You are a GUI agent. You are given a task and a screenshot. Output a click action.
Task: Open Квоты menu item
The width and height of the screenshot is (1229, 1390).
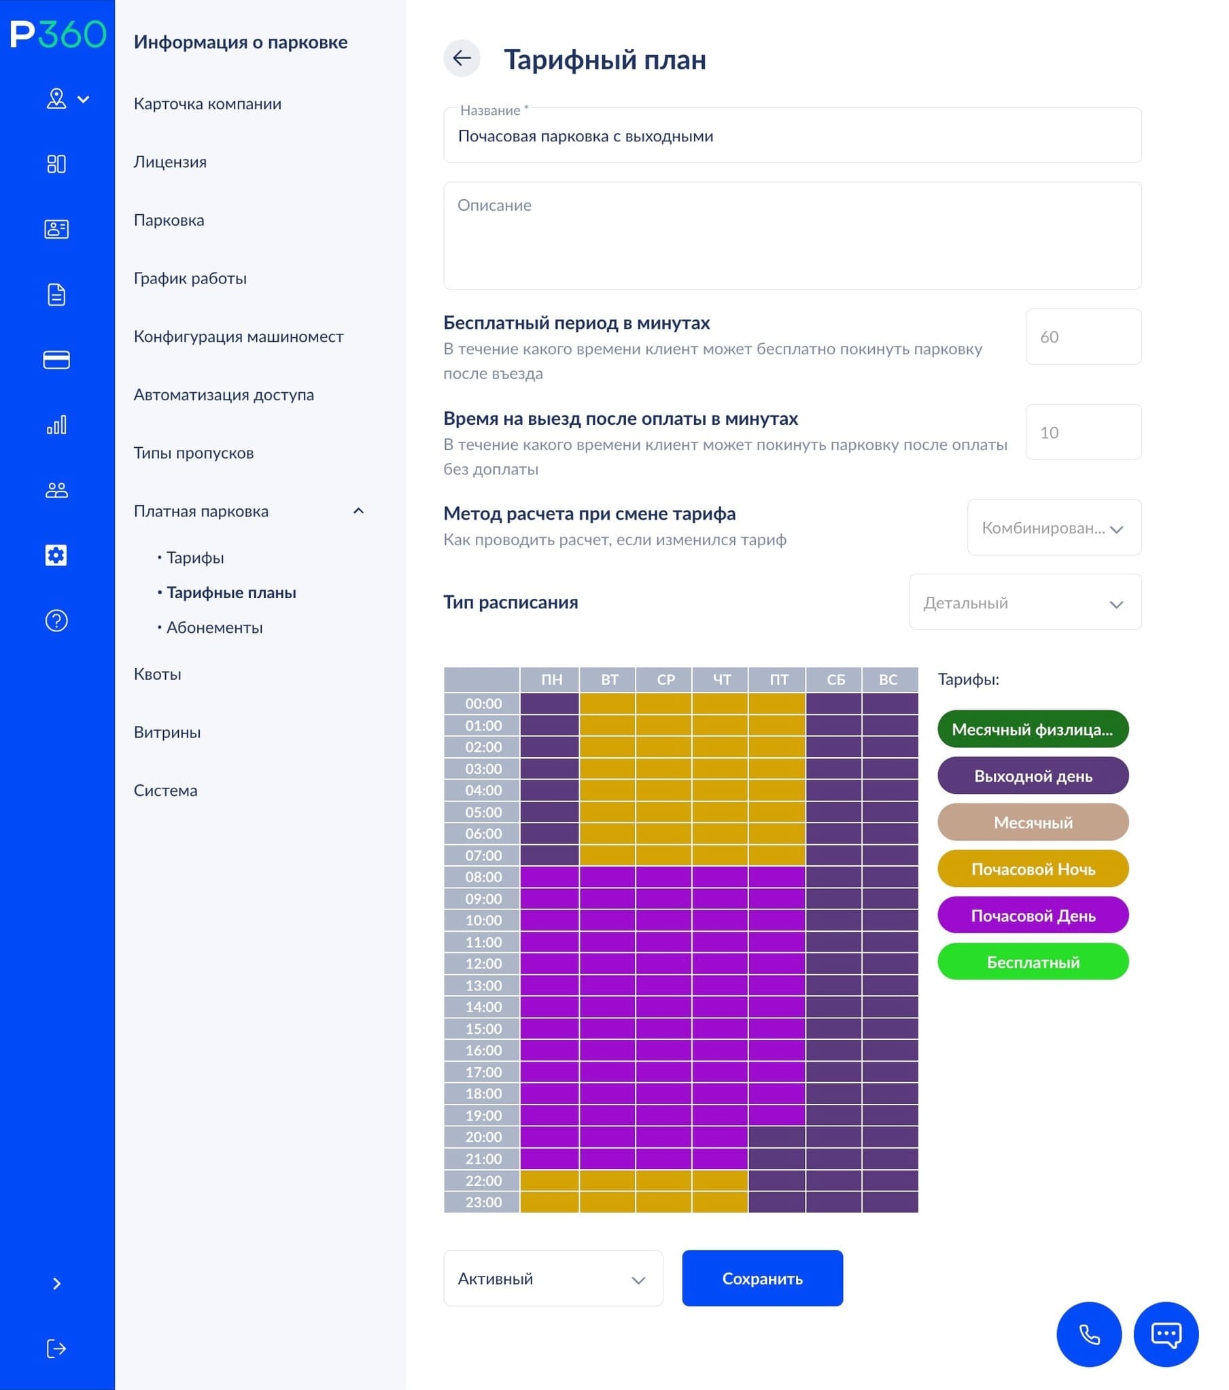pos(158,674)
